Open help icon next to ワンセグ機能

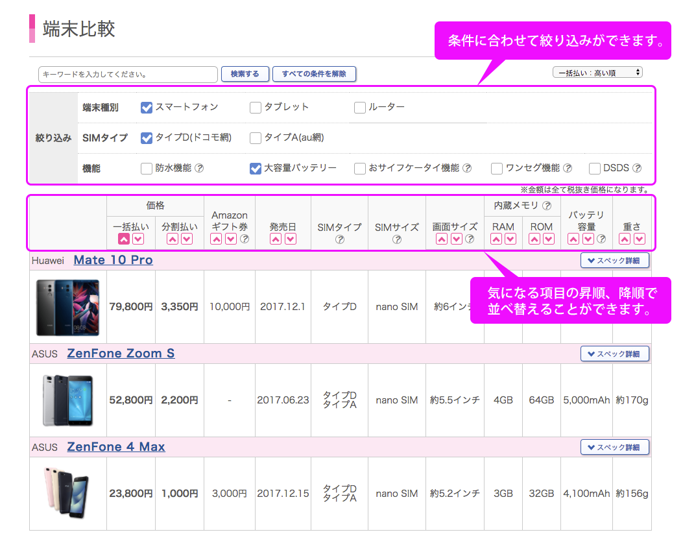pos(568,168)
